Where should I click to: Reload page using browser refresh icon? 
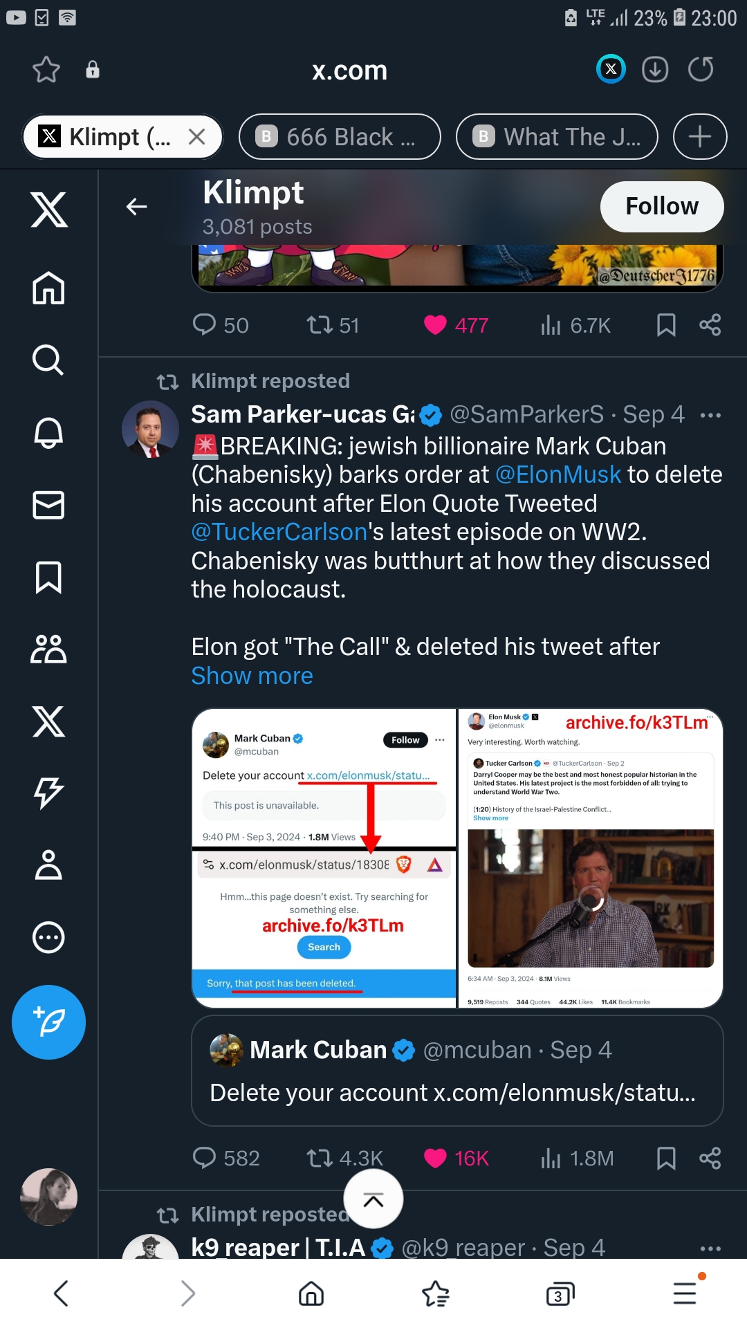click(701, 69)
